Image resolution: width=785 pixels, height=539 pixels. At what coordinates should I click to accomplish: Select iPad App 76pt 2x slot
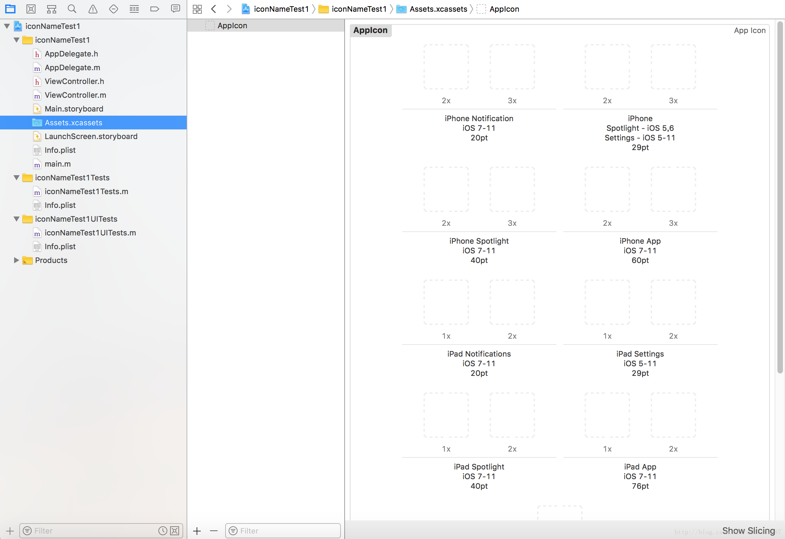click(673, 415)
